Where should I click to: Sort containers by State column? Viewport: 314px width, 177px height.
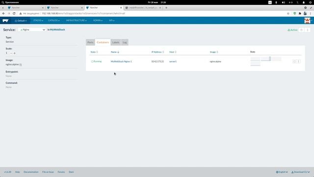click(x=94, y=52)
